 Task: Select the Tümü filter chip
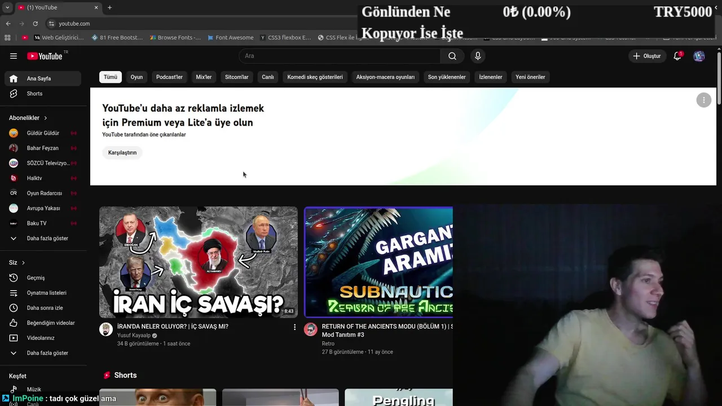click(111, 77)
